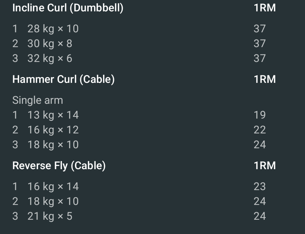This screenshot has width=305, height=234.
Task: Tap the Single arm note
Action: 38,100
